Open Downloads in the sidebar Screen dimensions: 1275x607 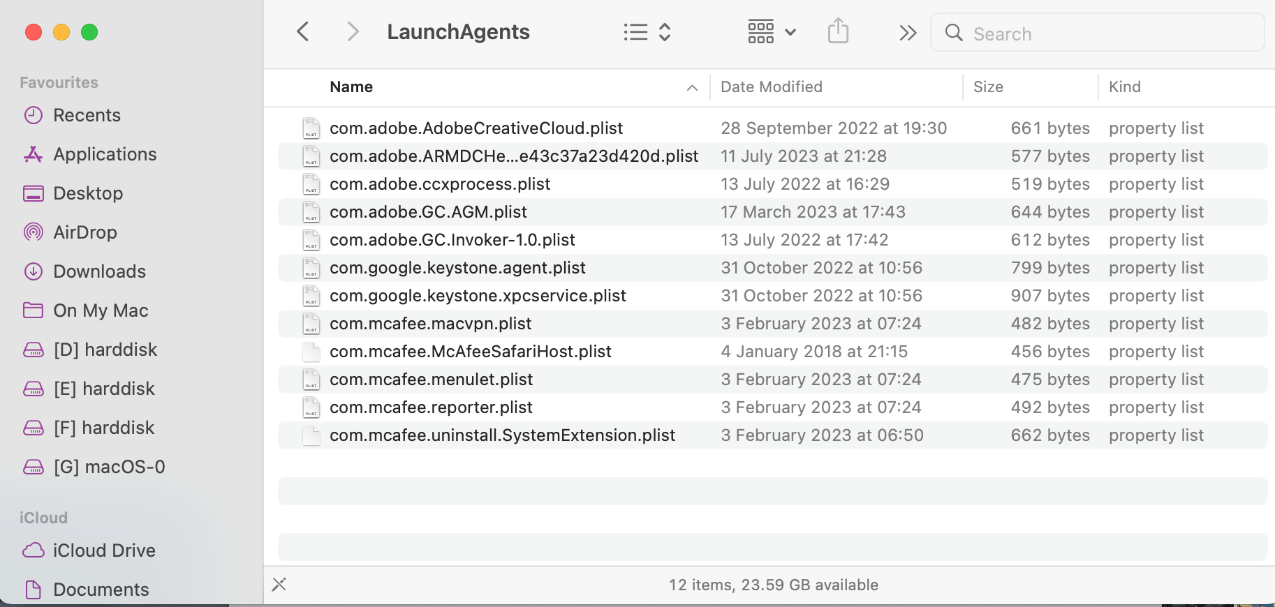(x=99, y=271)
